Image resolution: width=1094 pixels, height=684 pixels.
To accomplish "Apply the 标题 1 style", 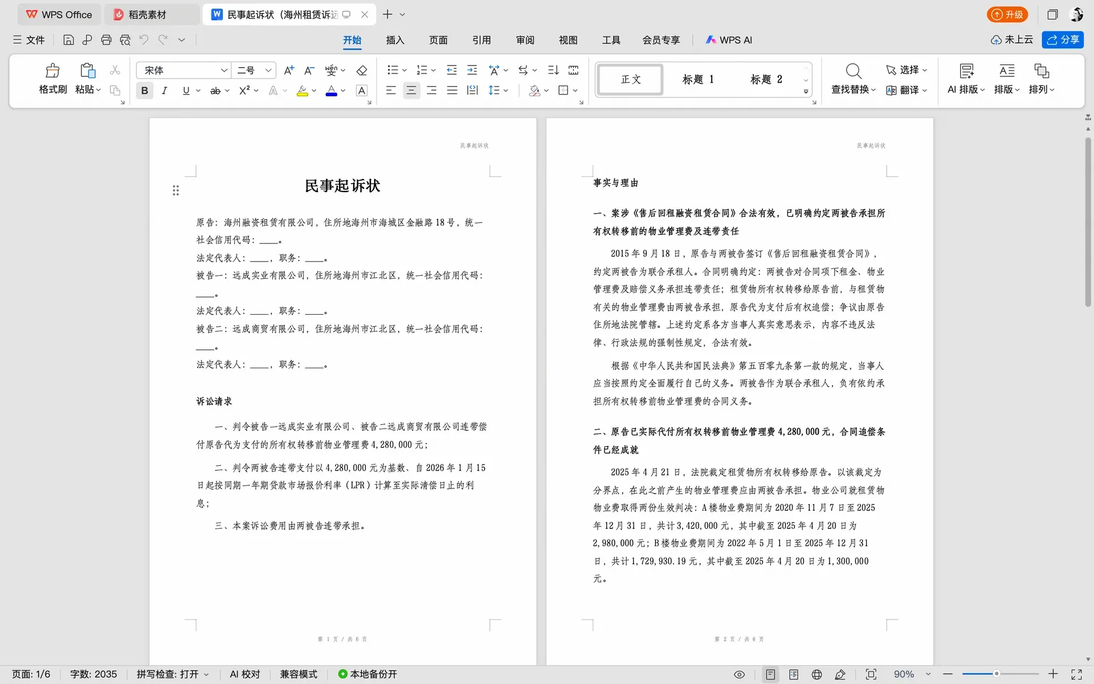I will coord(698,79).
